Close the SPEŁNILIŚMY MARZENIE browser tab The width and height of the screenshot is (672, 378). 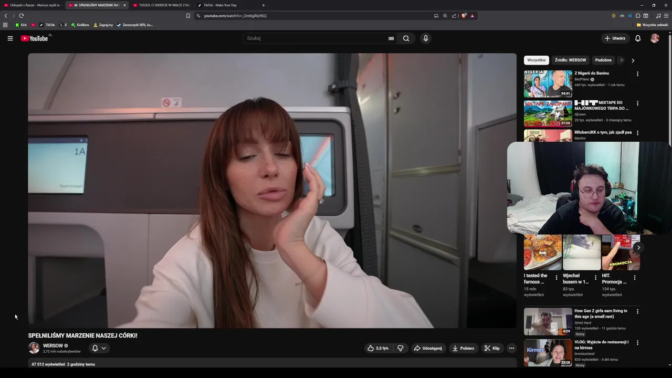(124, 5)
